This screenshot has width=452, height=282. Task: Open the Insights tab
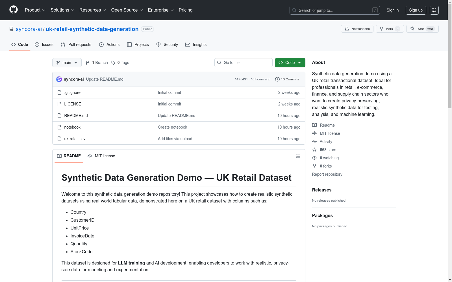[196, 45]
